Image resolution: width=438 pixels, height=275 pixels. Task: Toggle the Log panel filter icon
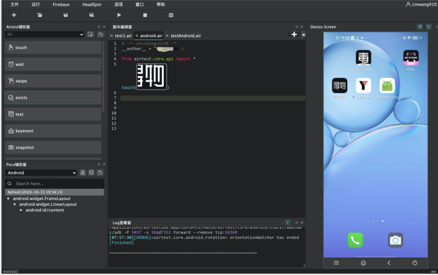(x=288, y=223)
